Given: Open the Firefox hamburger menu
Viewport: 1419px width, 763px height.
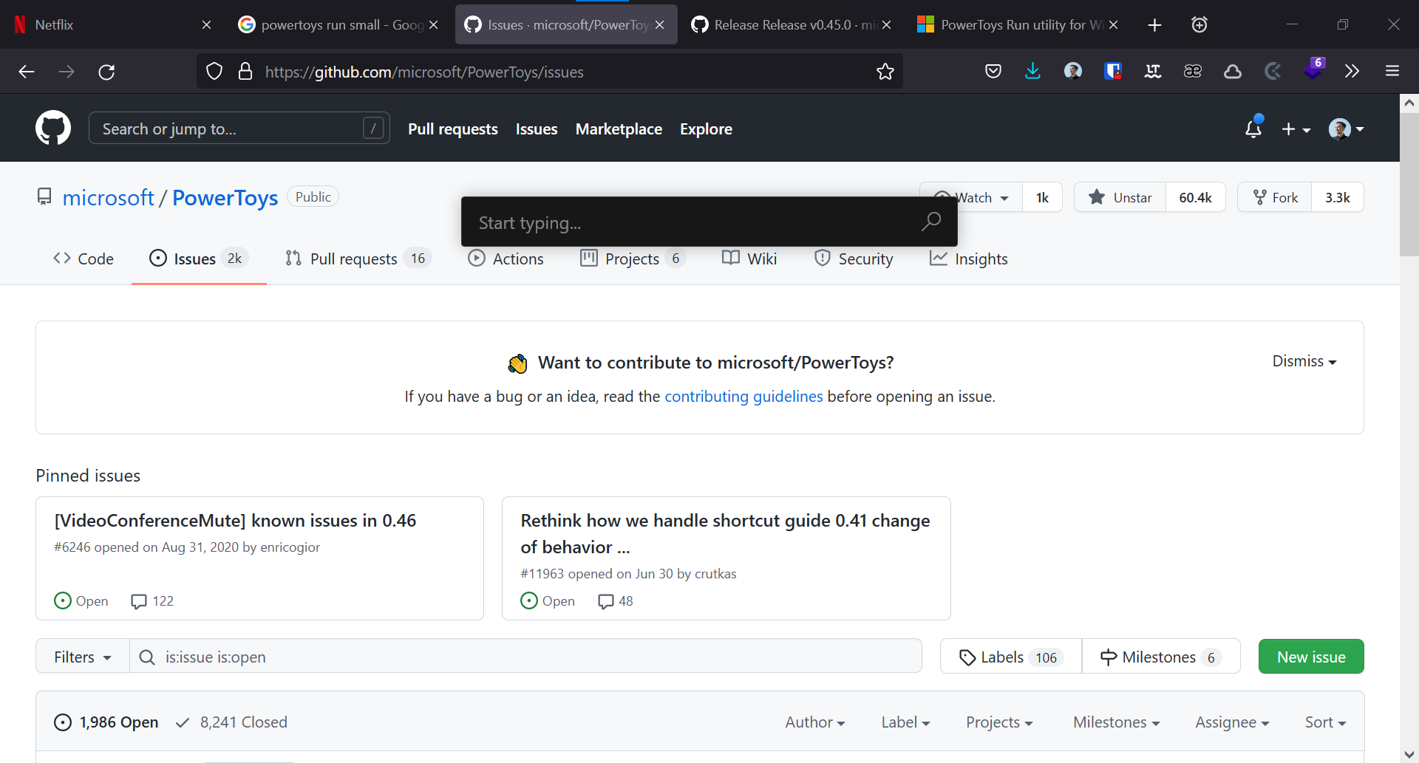Looking at the screenshot, I should [1392, 72].
